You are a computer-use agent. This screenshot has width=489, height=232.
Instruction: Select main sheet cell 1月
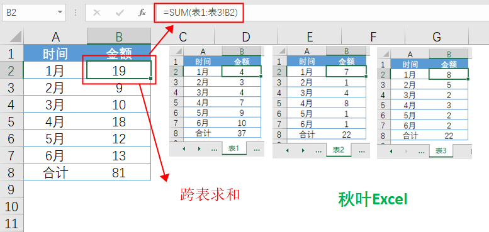(x=55, y=70)
